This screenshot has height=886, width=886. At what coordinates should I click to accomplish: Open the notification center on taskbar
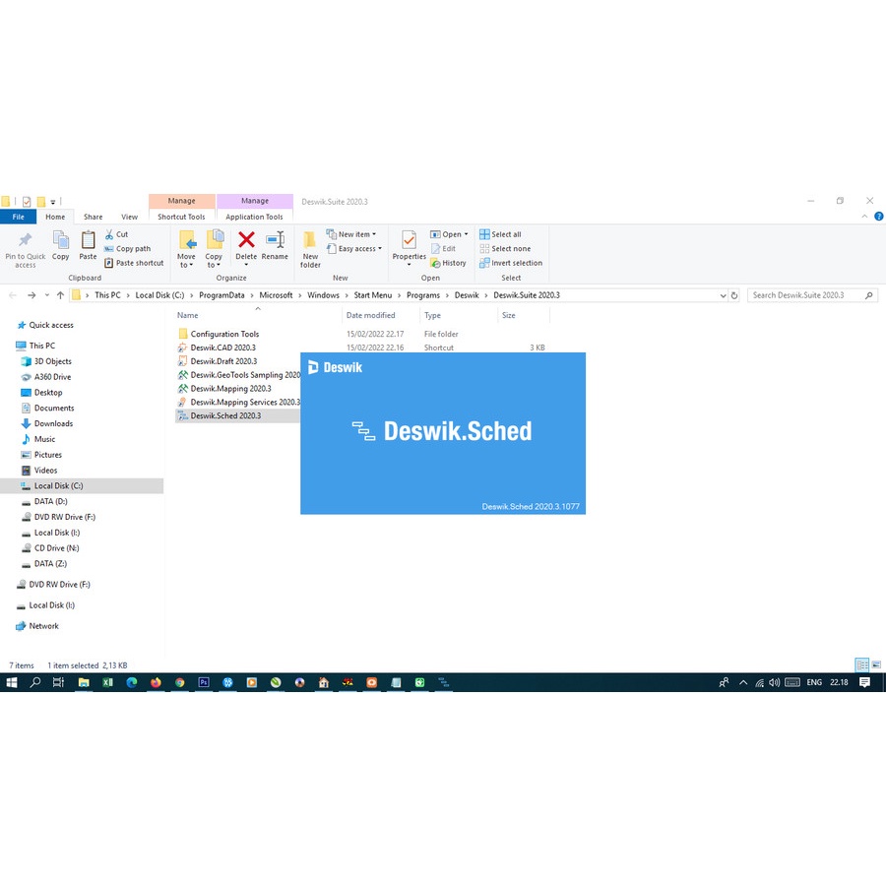864,682
